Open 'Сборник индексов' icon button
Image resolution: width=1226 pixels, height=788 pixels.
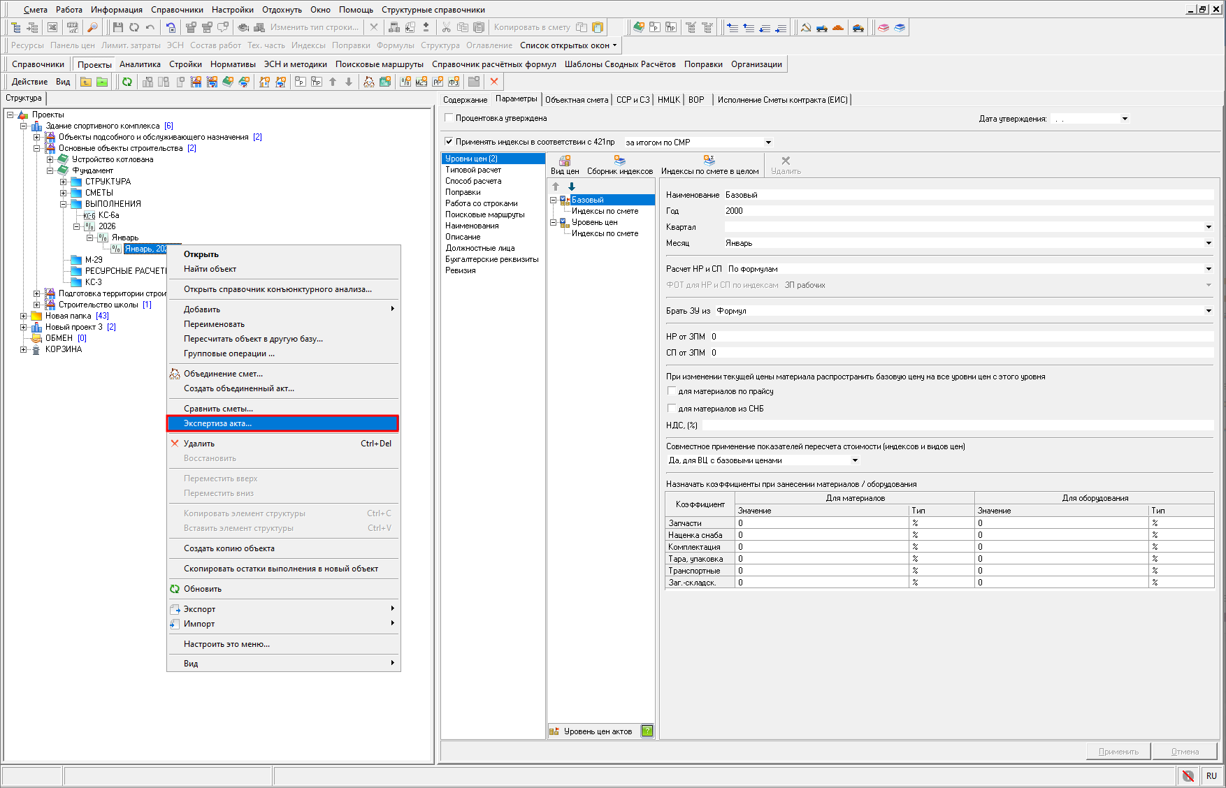(x=619, y=165)
